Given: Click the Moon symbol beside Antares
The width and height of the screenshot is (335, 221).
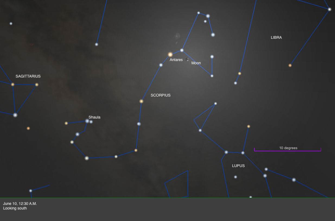Looking at the screenshot, I should (187, 59).
